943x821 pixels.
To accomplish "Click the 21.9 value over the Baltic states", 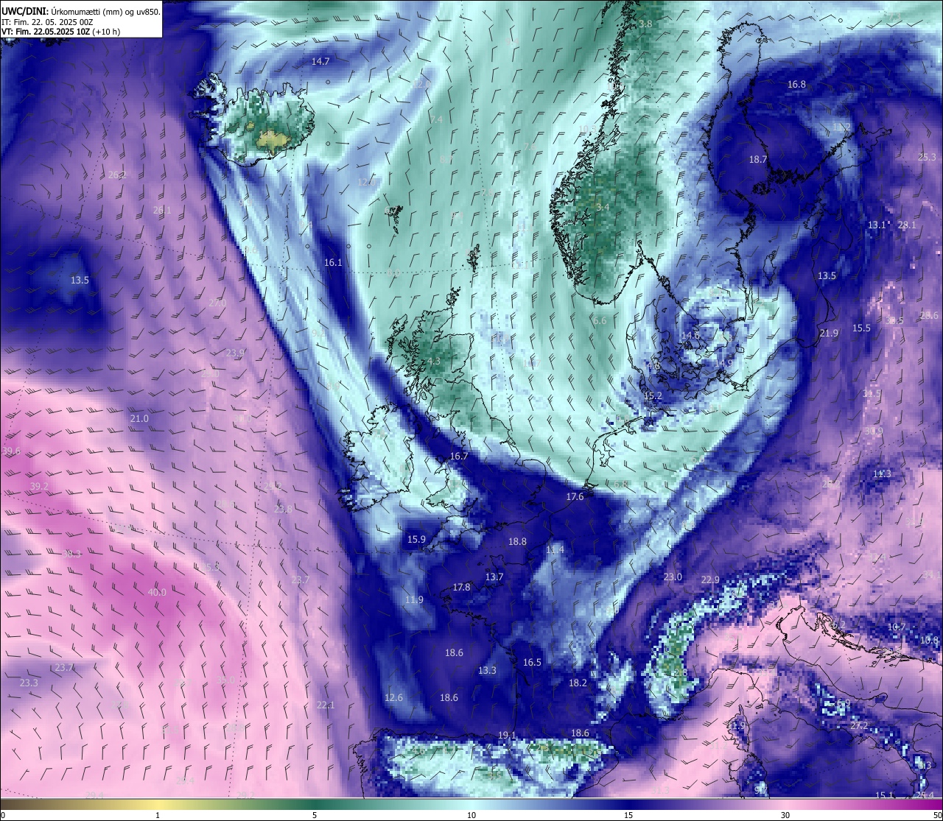I will (829, 334).
